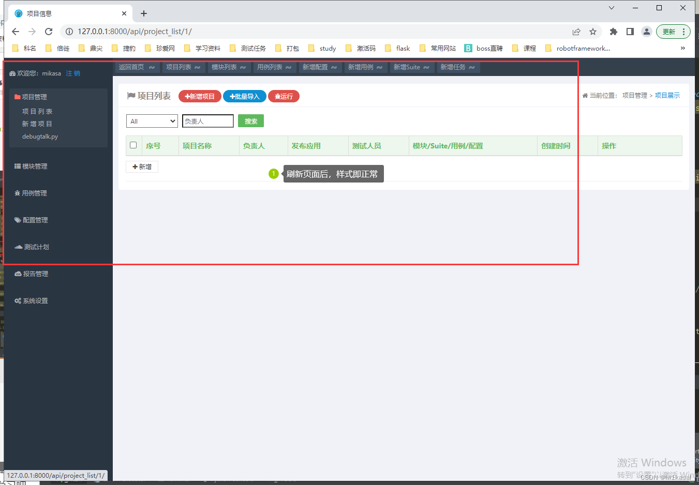Expand the 报告管理 sidebar menu

pos(32,274)
